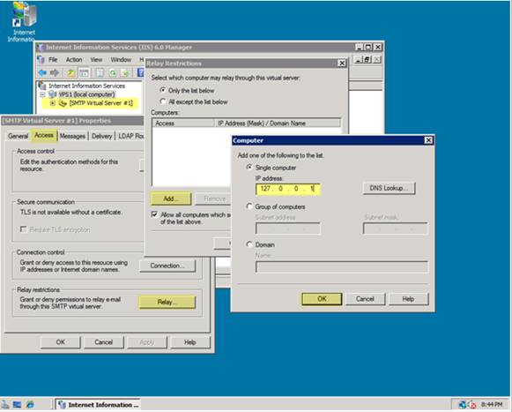Click the VPS1 computer icon in tree

click(x=52, y=94)
